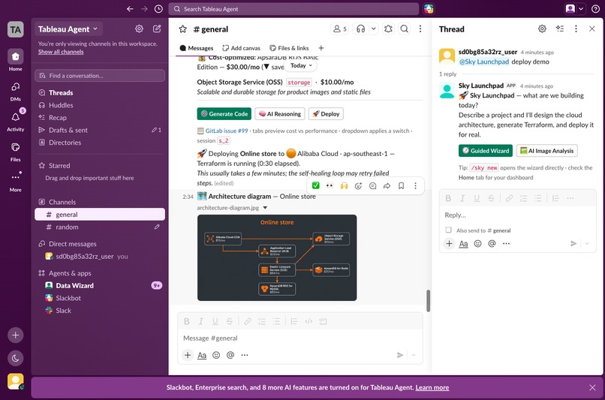Switch to the Messages tab
Image resolution: width=605 pixels, height=400 pixels.
click(x=197, y=48)
